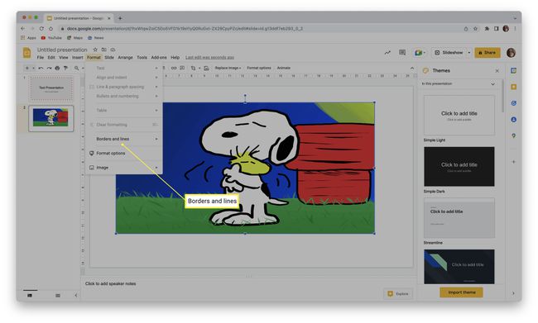Open the Tools menu

click(142, 58)
